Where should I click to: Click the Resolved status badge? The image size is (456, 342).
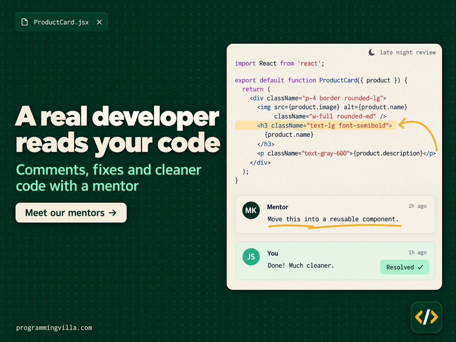click(405, 267)
